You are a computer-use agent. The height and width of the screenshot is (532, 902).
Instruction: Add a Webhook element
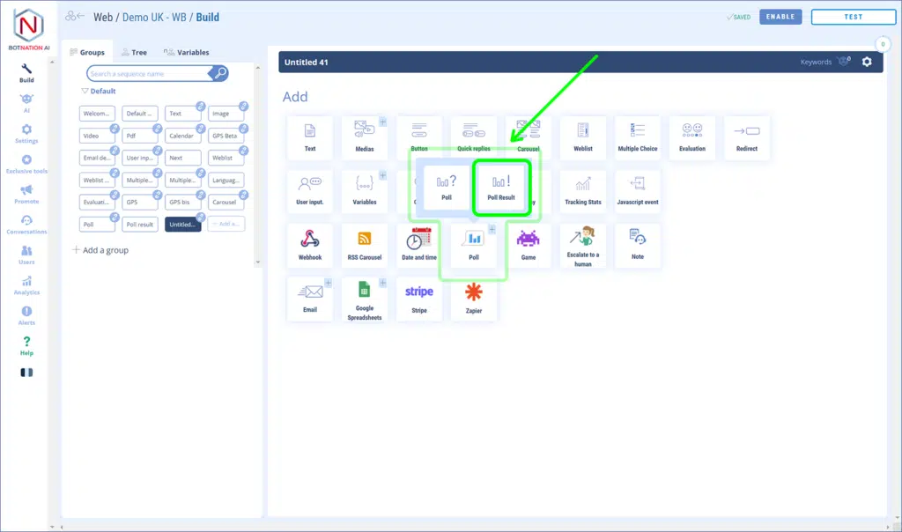pyautogui.click(x=309, y=245)
